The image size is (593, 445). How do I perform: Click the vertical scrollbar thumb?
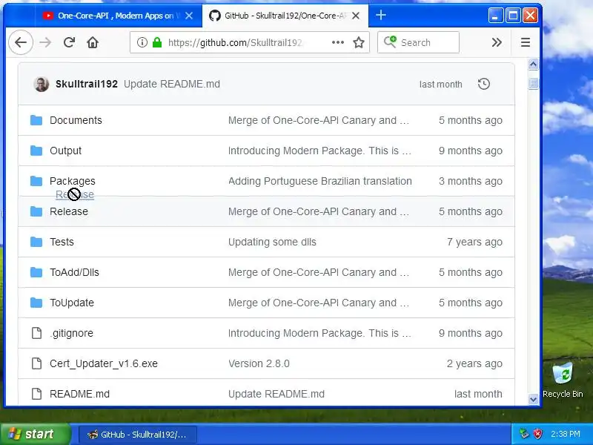pyautogui.click(x=533, y=83)
